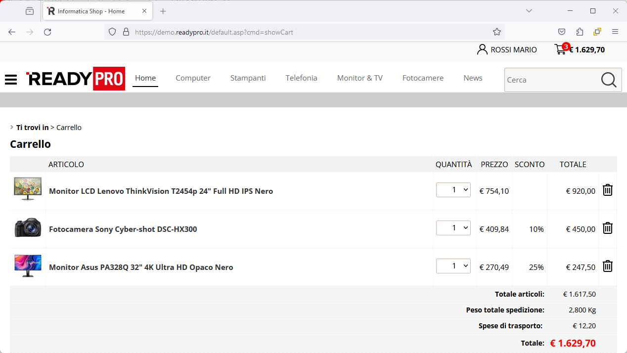Open the Computer category
627x353 pixels.
[193, 78]
